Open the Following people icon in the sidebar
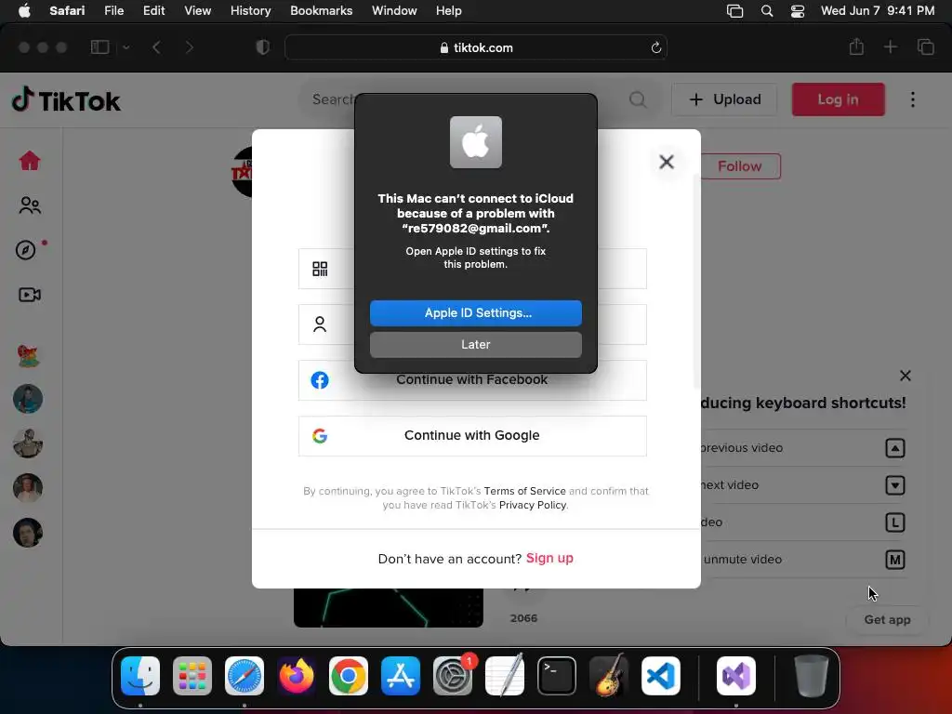952x714 pixels. (29, 205)
